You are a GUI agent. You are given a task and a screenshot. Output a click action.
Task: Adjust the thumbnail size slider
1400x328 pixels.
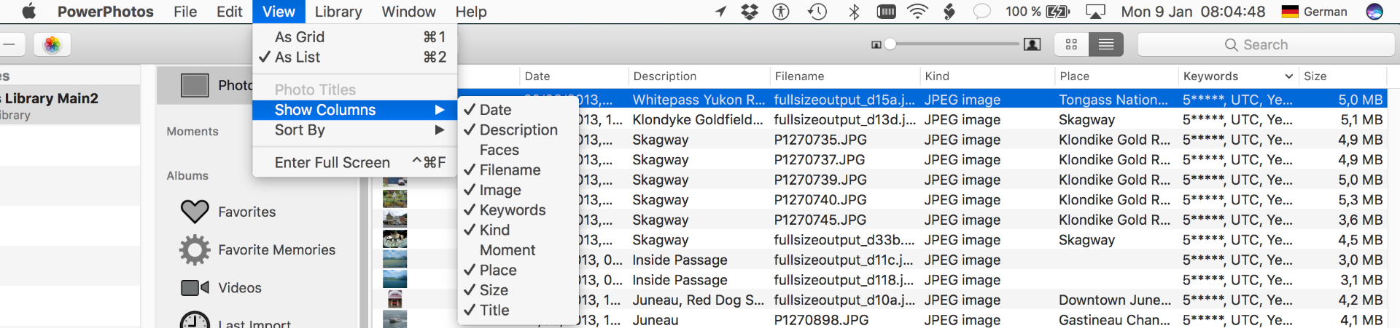click(x=890, y=44)
